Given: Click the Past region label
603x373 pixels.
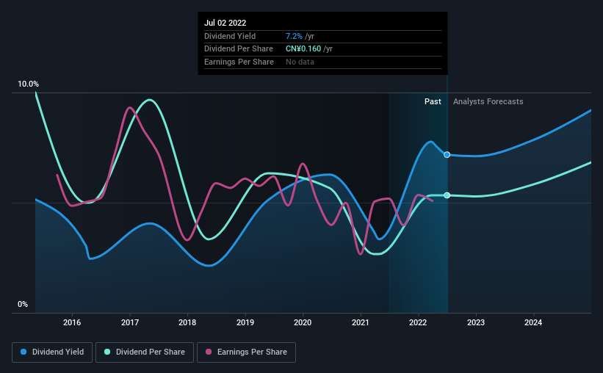Looking at the screenshot, I should [x=433, y=101].
